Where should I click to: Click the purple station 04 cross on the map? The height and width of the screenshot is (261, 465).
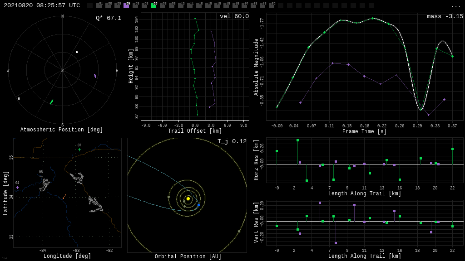[x=17, y=187]
